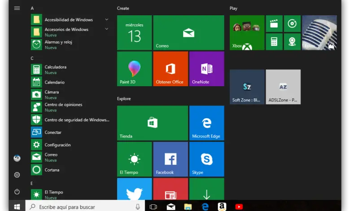The image size is (350, 211).
Task: Click the Windows Start button
Action: point(17,207)
